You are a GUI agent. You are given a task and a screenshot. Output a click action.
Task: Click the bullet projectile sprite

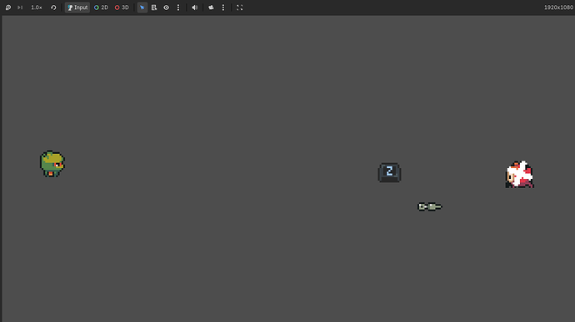coord(430,207)
